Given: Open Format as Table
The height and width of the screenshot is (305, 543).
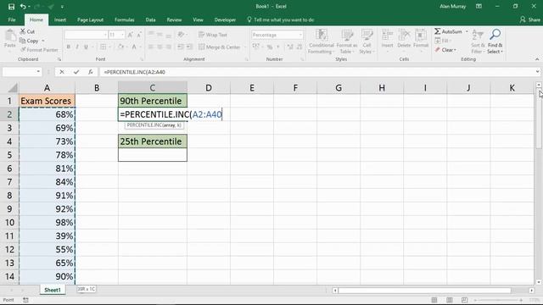Looking at the screenshot, I should 347,42.
